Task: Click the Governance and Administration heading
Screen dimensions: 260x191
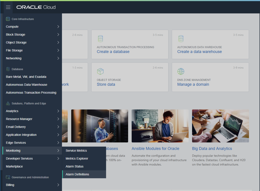Action: pyautogui.click(x=30, y=177)
